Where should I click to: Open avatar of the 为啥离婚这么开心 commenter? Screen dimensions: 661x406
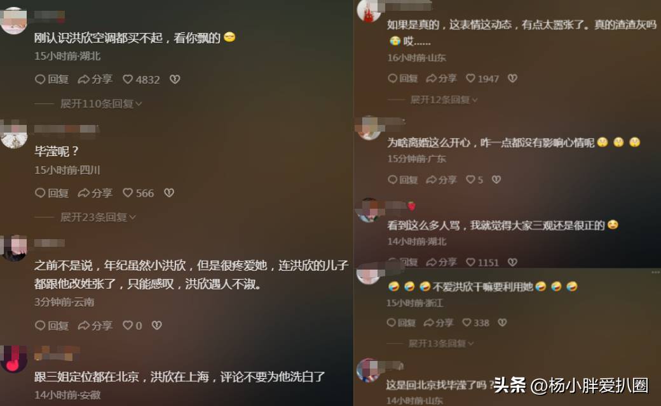point(368,128)
